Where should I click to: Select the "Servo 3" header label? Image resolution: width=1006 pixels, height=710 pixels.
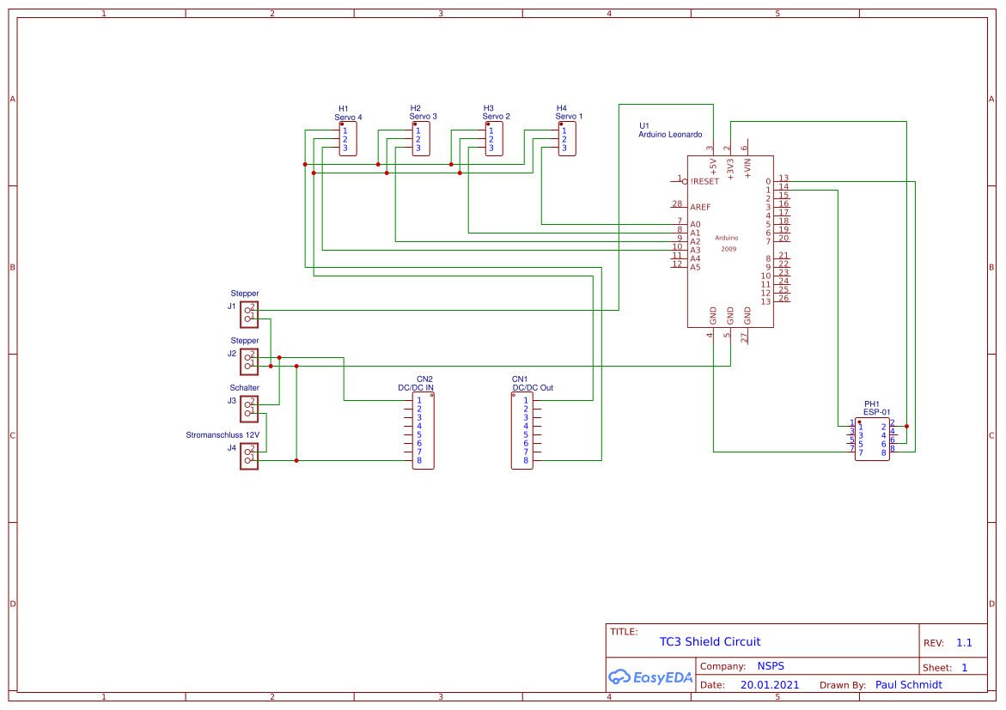pos(423,117)
